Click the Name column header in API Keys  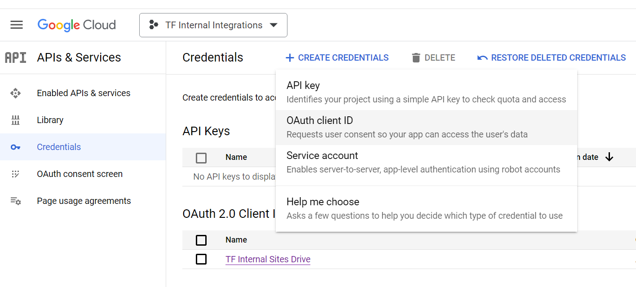[x=236, y=157]
